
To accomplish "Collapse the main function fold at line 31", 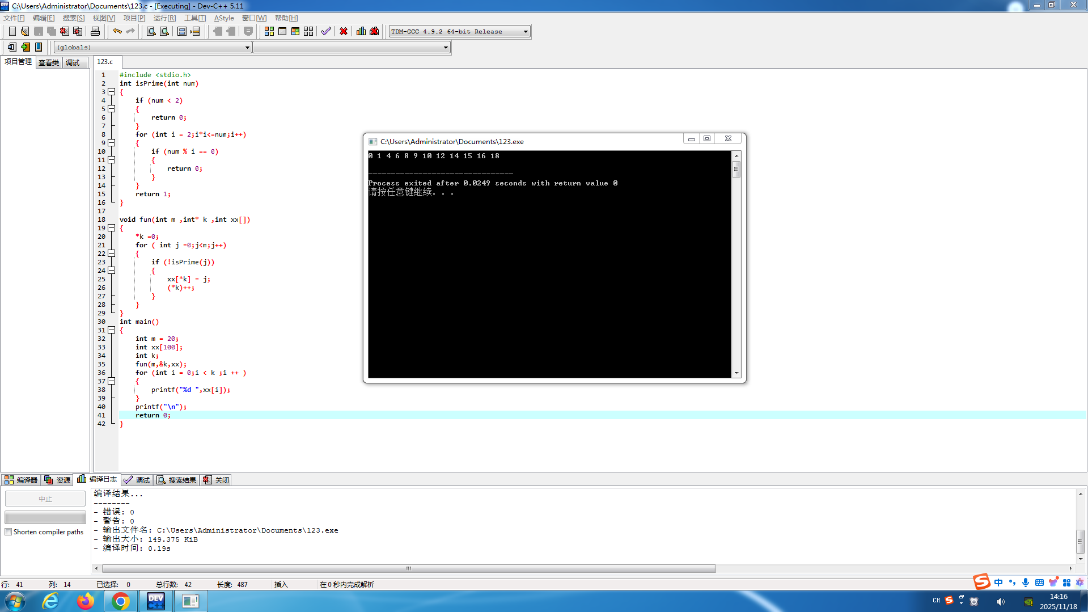I will point(112,330).
